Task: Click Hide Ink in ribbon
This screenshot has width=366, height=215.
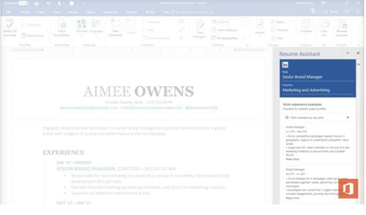Action: 324,28
